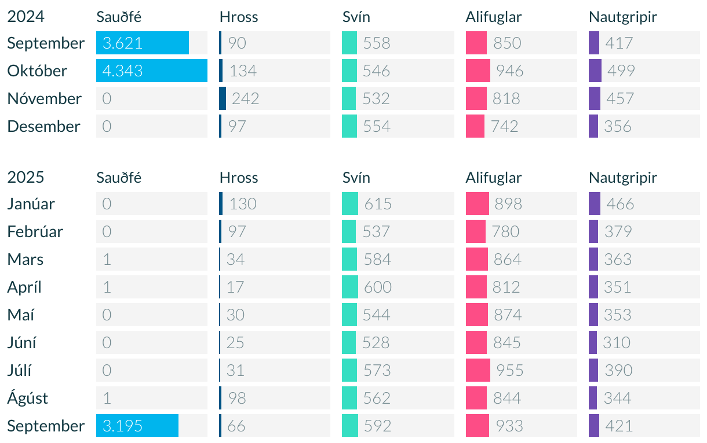This screenshot has height=443, width=707.
Task: Click the 2025 September Sauðfé bar showing 3.195
Action: (137, 426)
